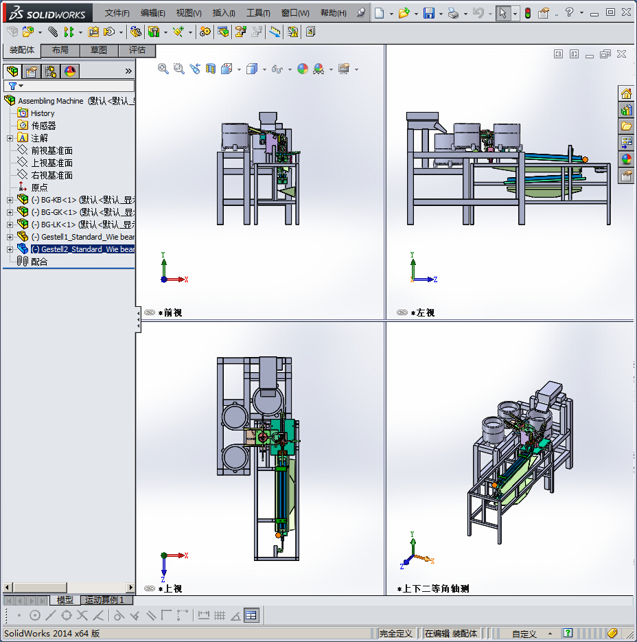Toggle the link views icon in 上视 viewport

click(150, 588)
